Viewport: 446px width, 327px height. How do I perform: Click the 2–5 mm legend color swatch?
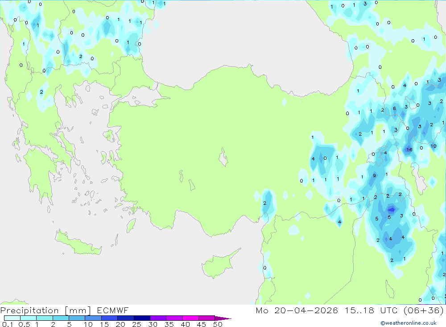pos(61,318)
